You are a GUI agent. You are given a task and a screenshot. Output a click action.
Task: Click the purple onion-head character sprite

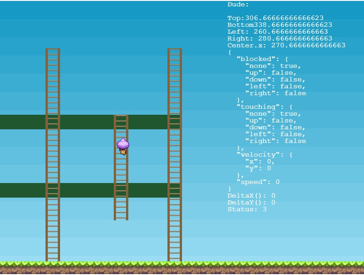pos(123,146)
